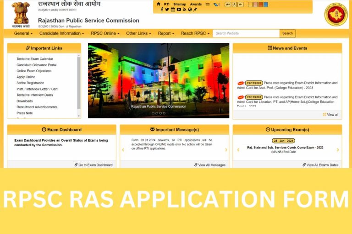Select the blue theme color swatch
Image resolution: width=352 pixels, height=234 pixels.
[x=266, y=5]
